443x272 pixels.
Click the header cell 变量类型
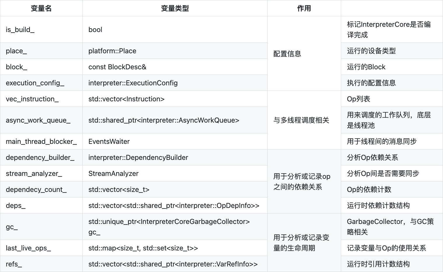pos(175,8)
